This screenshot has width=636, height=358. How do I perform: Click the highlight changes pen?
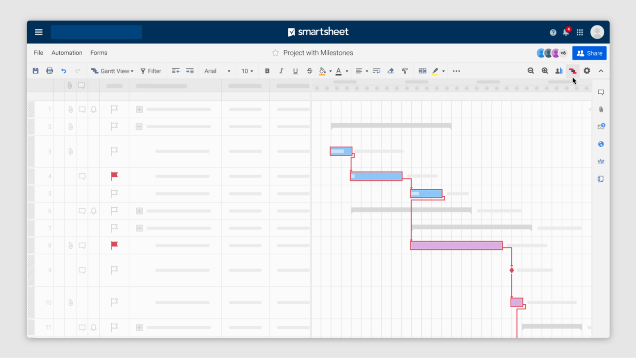435,71
